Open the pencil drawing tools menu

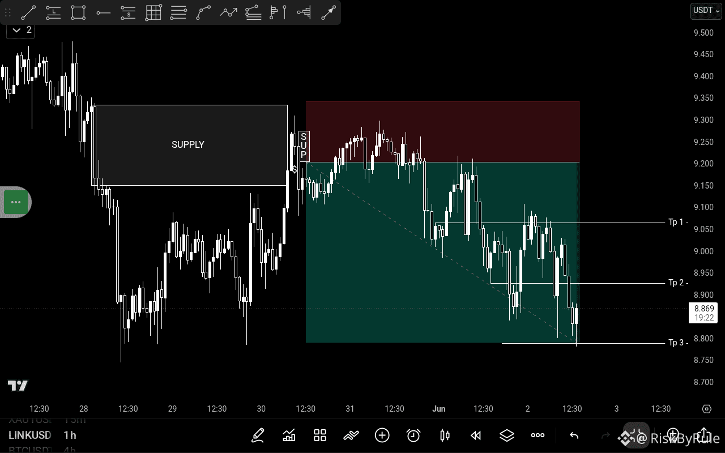click(258, 435)
